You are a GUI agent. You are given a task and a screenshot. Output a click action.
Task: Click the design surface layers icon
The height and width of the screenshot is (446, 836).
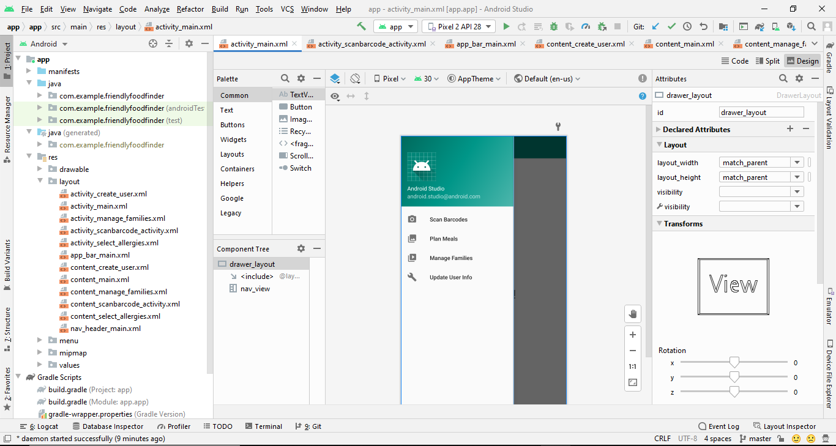pos(335,78)
